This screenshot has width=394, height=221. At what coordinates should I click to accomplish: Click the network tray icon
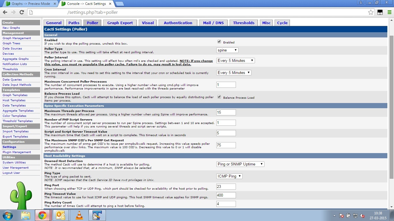coord(355,216)
